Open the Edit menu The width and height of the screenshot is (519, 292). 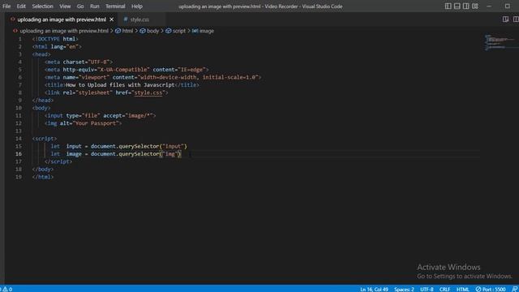(21, 6)
